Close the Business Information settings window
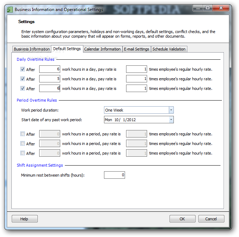This screenshot has width=239, height=237. click(x=221, y=8)
